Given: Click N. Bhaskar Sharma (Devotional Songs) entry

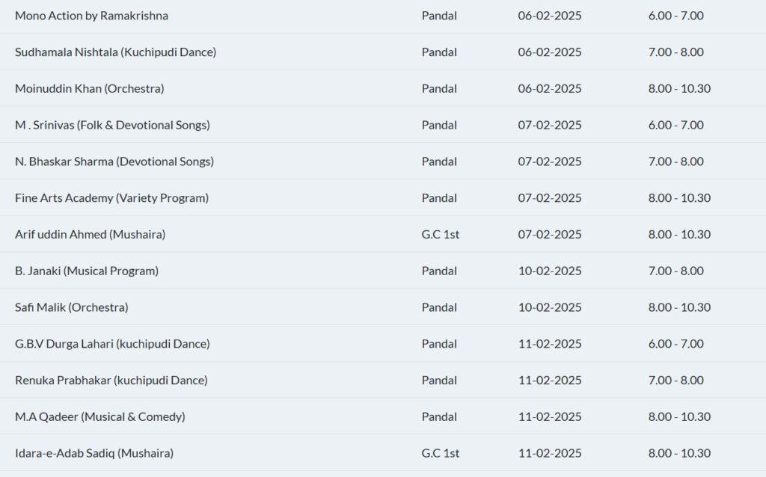Looking at the screenshot, I should coord(114,161).
